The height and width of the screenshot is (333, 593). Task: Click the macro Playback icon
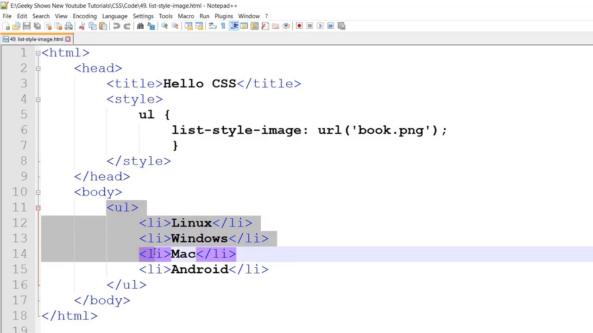pos(320,26)
